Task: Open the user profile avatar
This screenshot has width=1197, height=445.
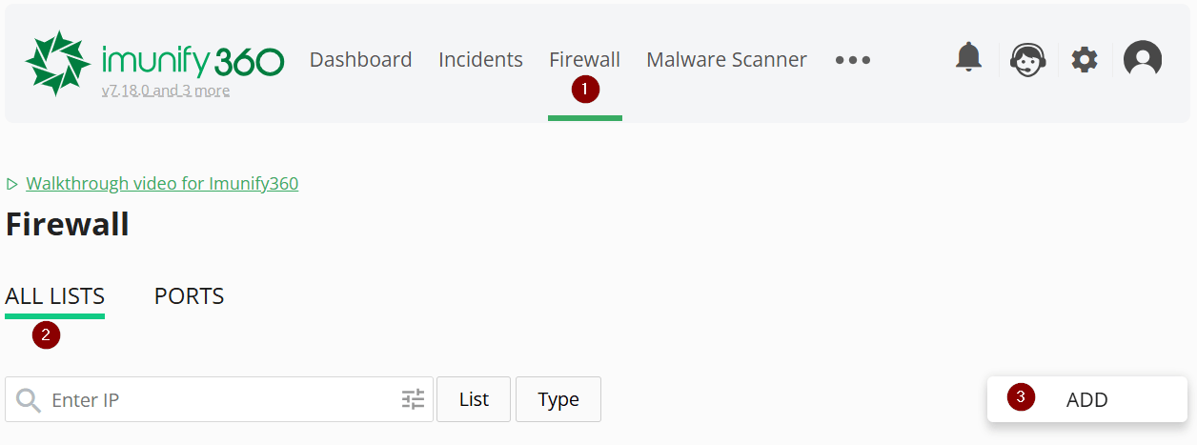Action: [x=1142, y=60]
